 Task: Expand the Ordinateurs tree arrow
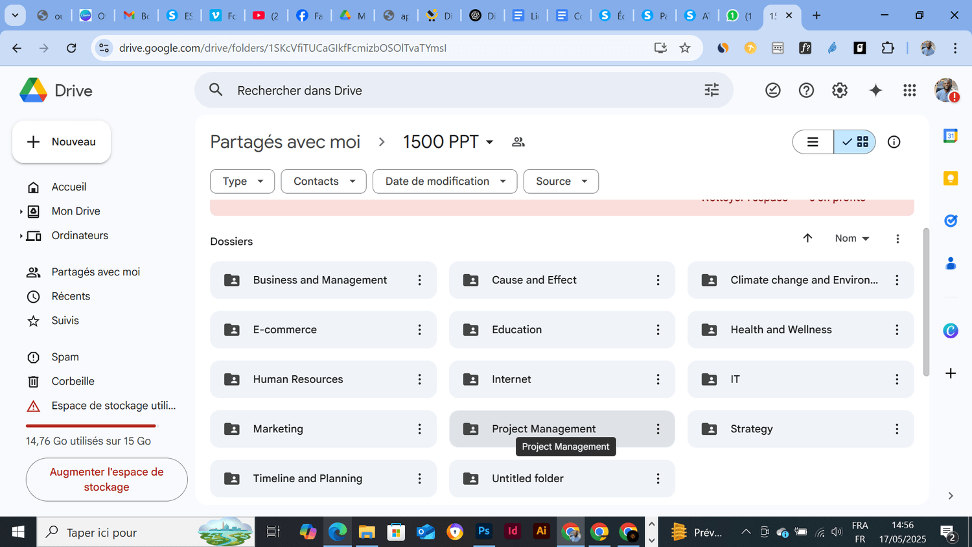(21, 236)
